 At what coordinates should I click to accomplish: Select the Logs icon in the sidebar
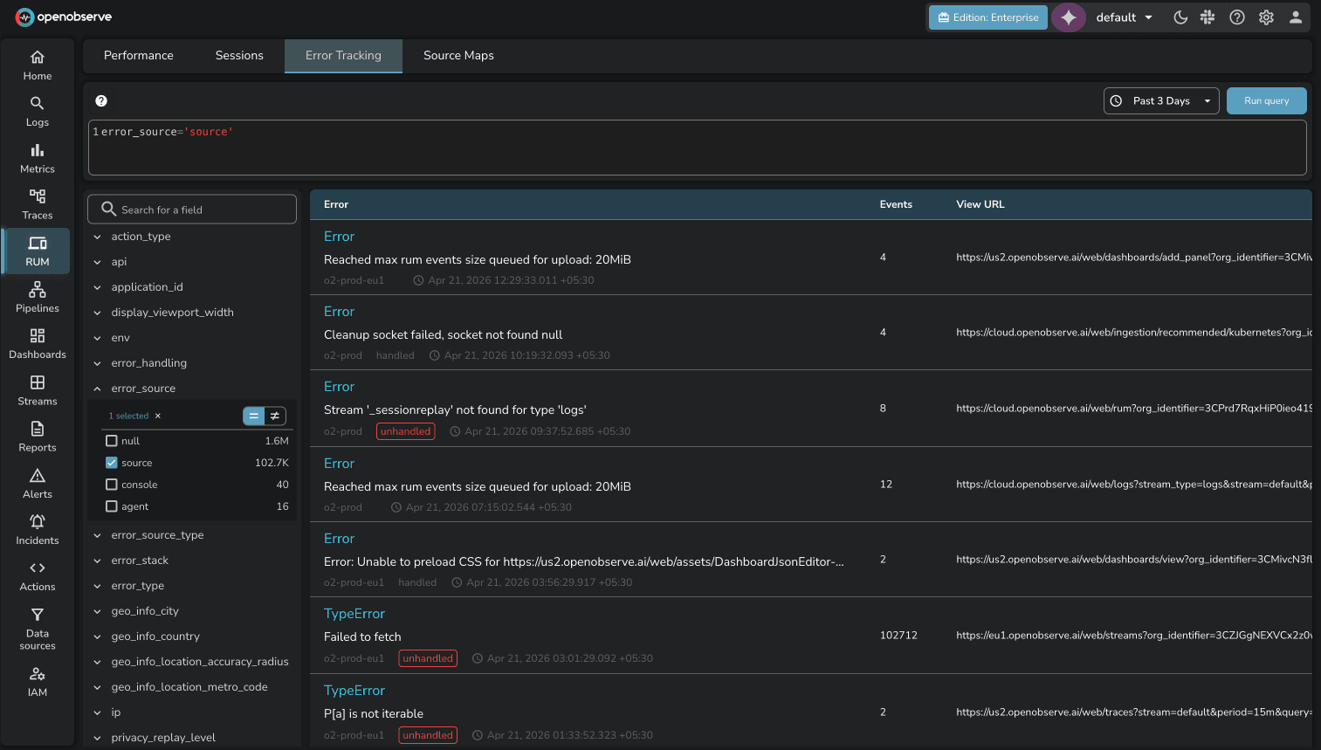tap(37, 112)
